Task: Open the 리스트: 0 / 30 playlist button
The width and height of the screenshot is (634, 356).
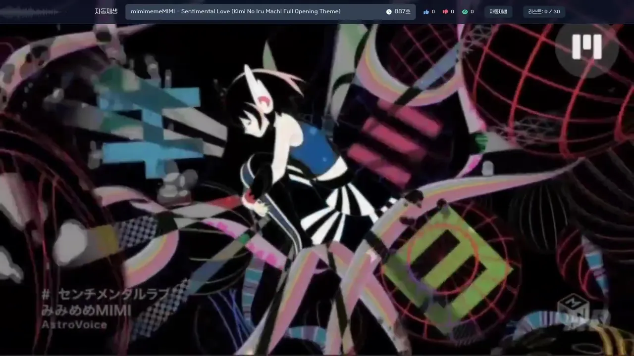Action: click(x=544, y=12)
